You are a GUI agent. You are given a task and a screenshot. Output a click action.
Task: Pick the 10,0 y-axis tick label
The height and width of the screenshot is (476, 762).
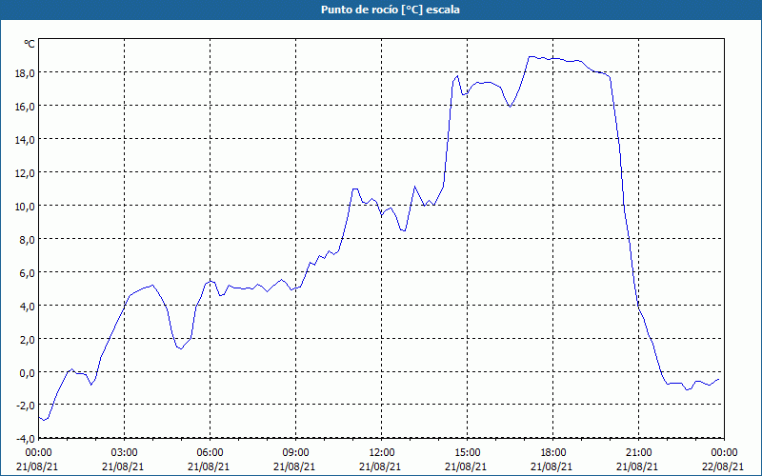coord(25,206)
